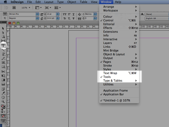
Task: Choose Links from the Window menu
Action: pos(119,47)
